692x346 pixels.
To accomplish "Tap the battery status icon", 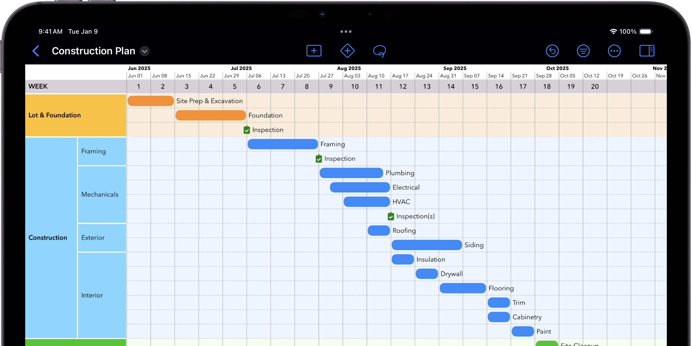I will [646, 32].
